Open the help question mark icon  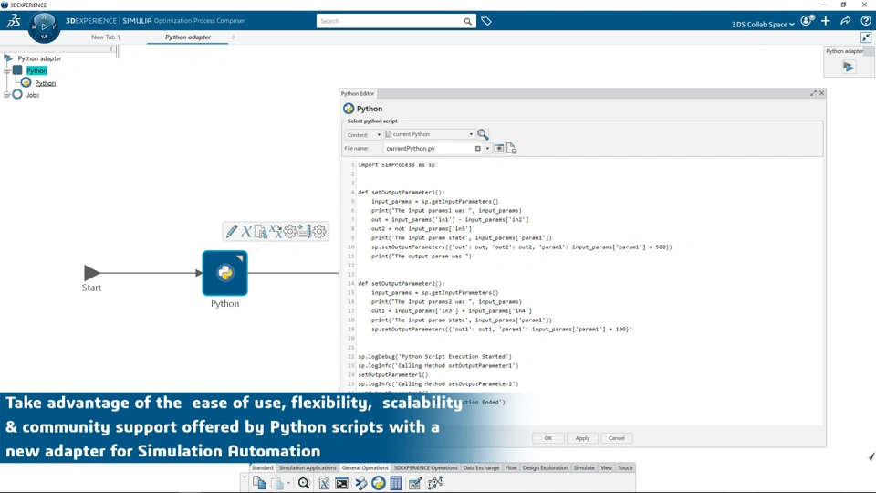click(x=866, y=21)
